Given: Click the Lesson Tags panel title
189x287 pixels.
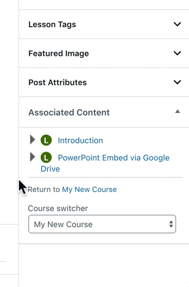Looking at the screenshot, I should [52, 24].
